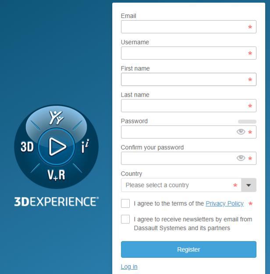Viewport: 270px width, 274px height.
Task: Tick the newsletters consent checkbox
Action: [x=125, y=219]
